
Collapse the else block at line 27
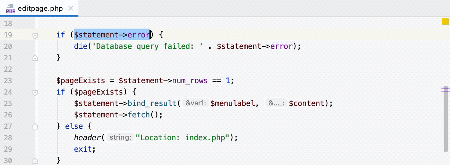[35, 127]
